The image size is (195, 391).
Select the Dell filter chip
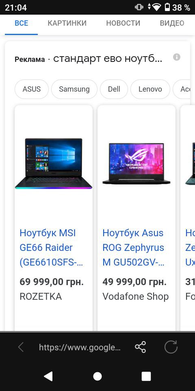click(114, 89)
